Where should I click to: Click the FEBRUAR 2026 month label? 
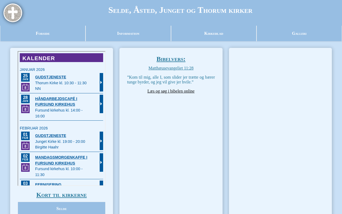(x=34, y=128)
